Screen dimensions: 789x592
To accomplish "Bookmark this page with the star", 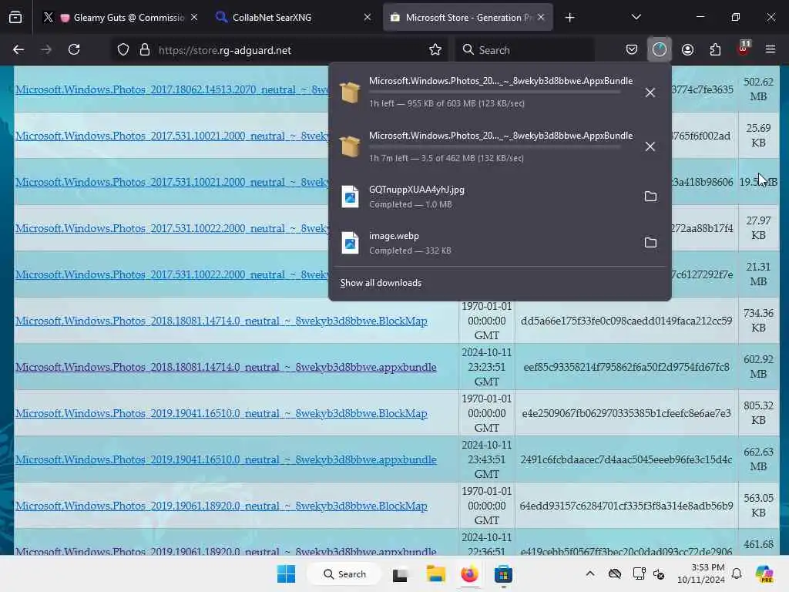I will click(435, 50).
